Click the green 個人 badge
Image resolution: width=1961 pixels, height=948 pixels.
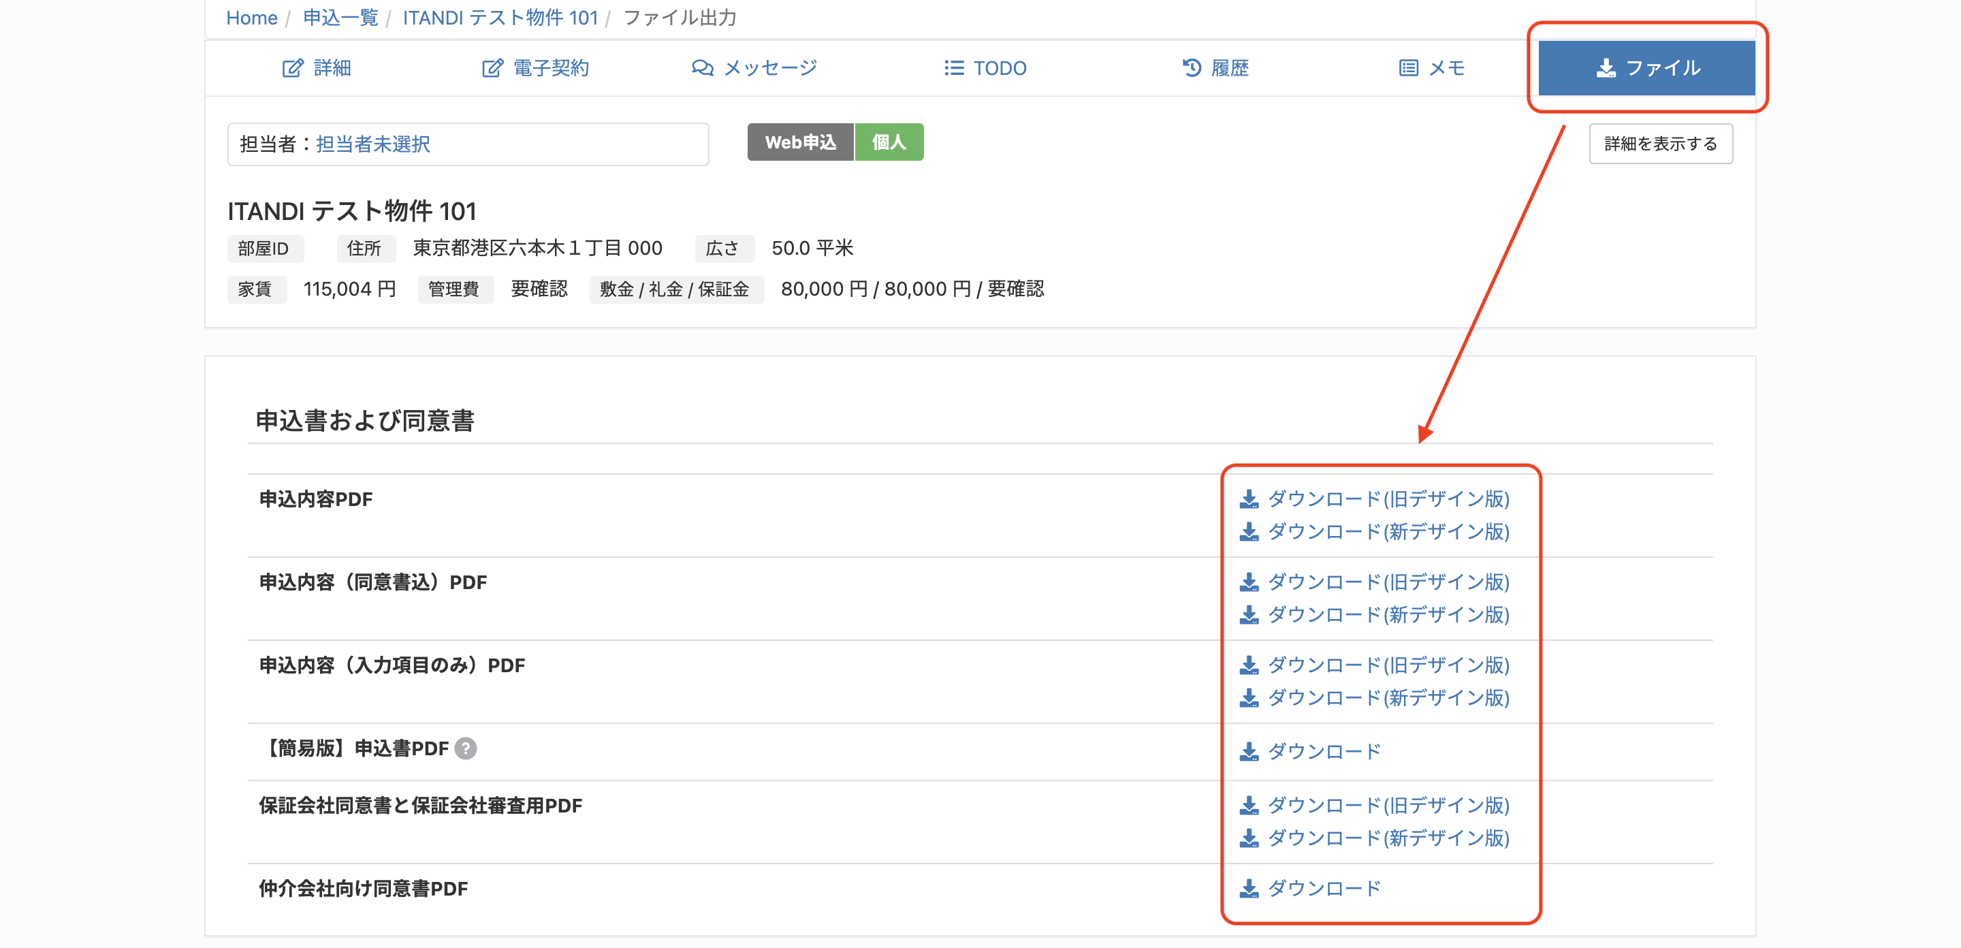(889, 142)
